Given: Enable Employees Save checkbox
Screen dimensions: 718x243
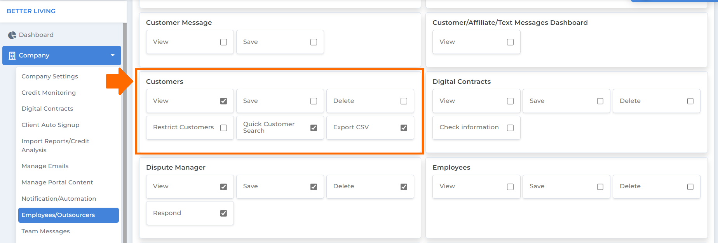Looking at the screenshot, I should pyautogui.click(x=600, y=187).
